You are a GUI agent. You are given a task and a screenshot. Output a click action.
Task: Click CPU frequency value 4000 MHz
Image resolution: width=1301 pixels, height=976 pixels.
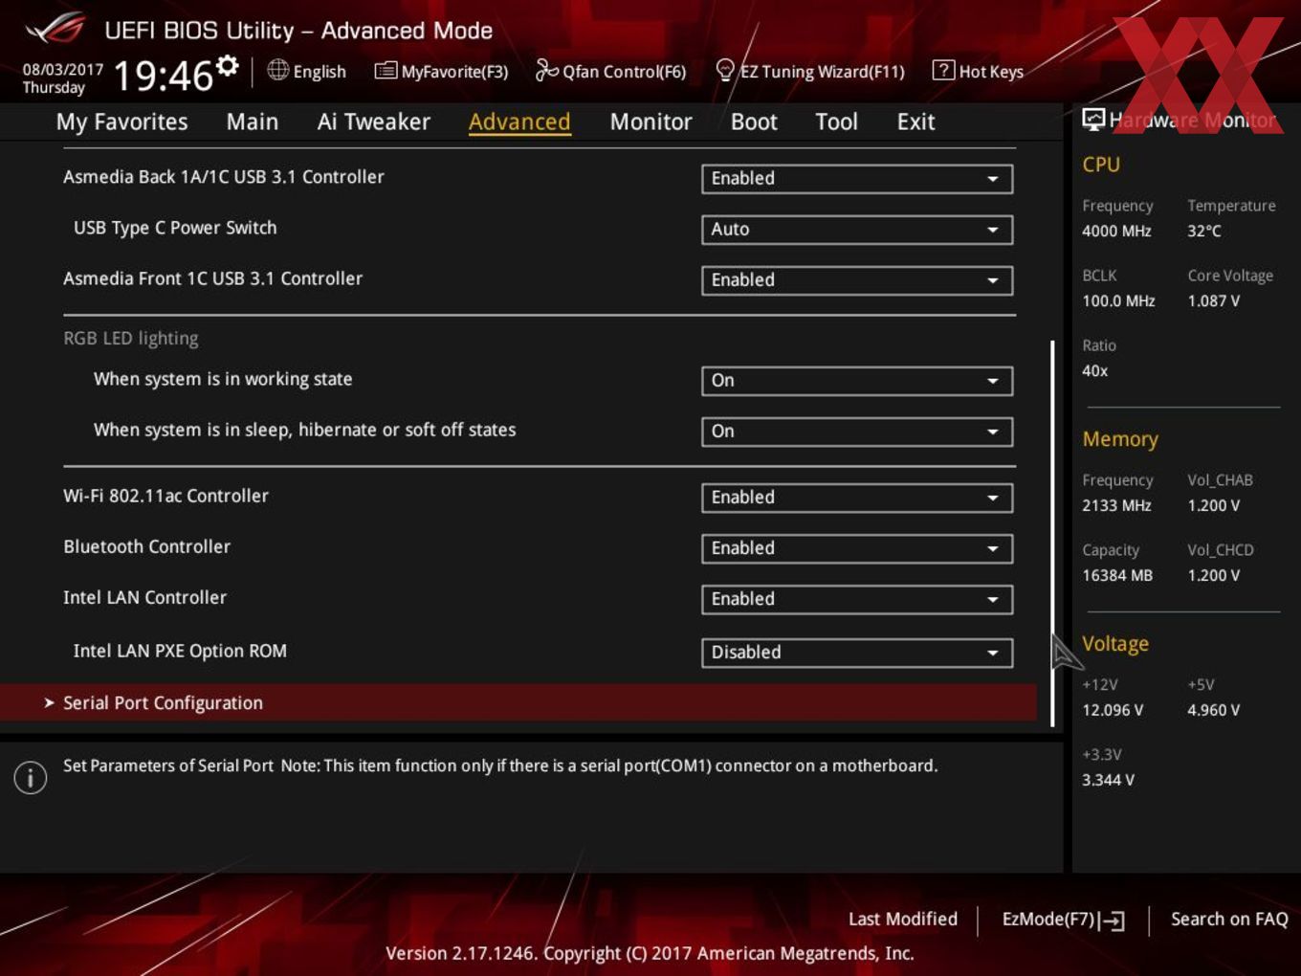pyautogui.click(x=1116, y=231)
